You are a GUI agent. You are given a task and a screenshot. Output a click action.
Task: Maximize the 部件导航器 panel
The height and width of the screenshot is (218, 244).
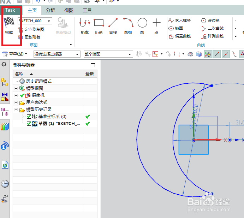(93, 65)
